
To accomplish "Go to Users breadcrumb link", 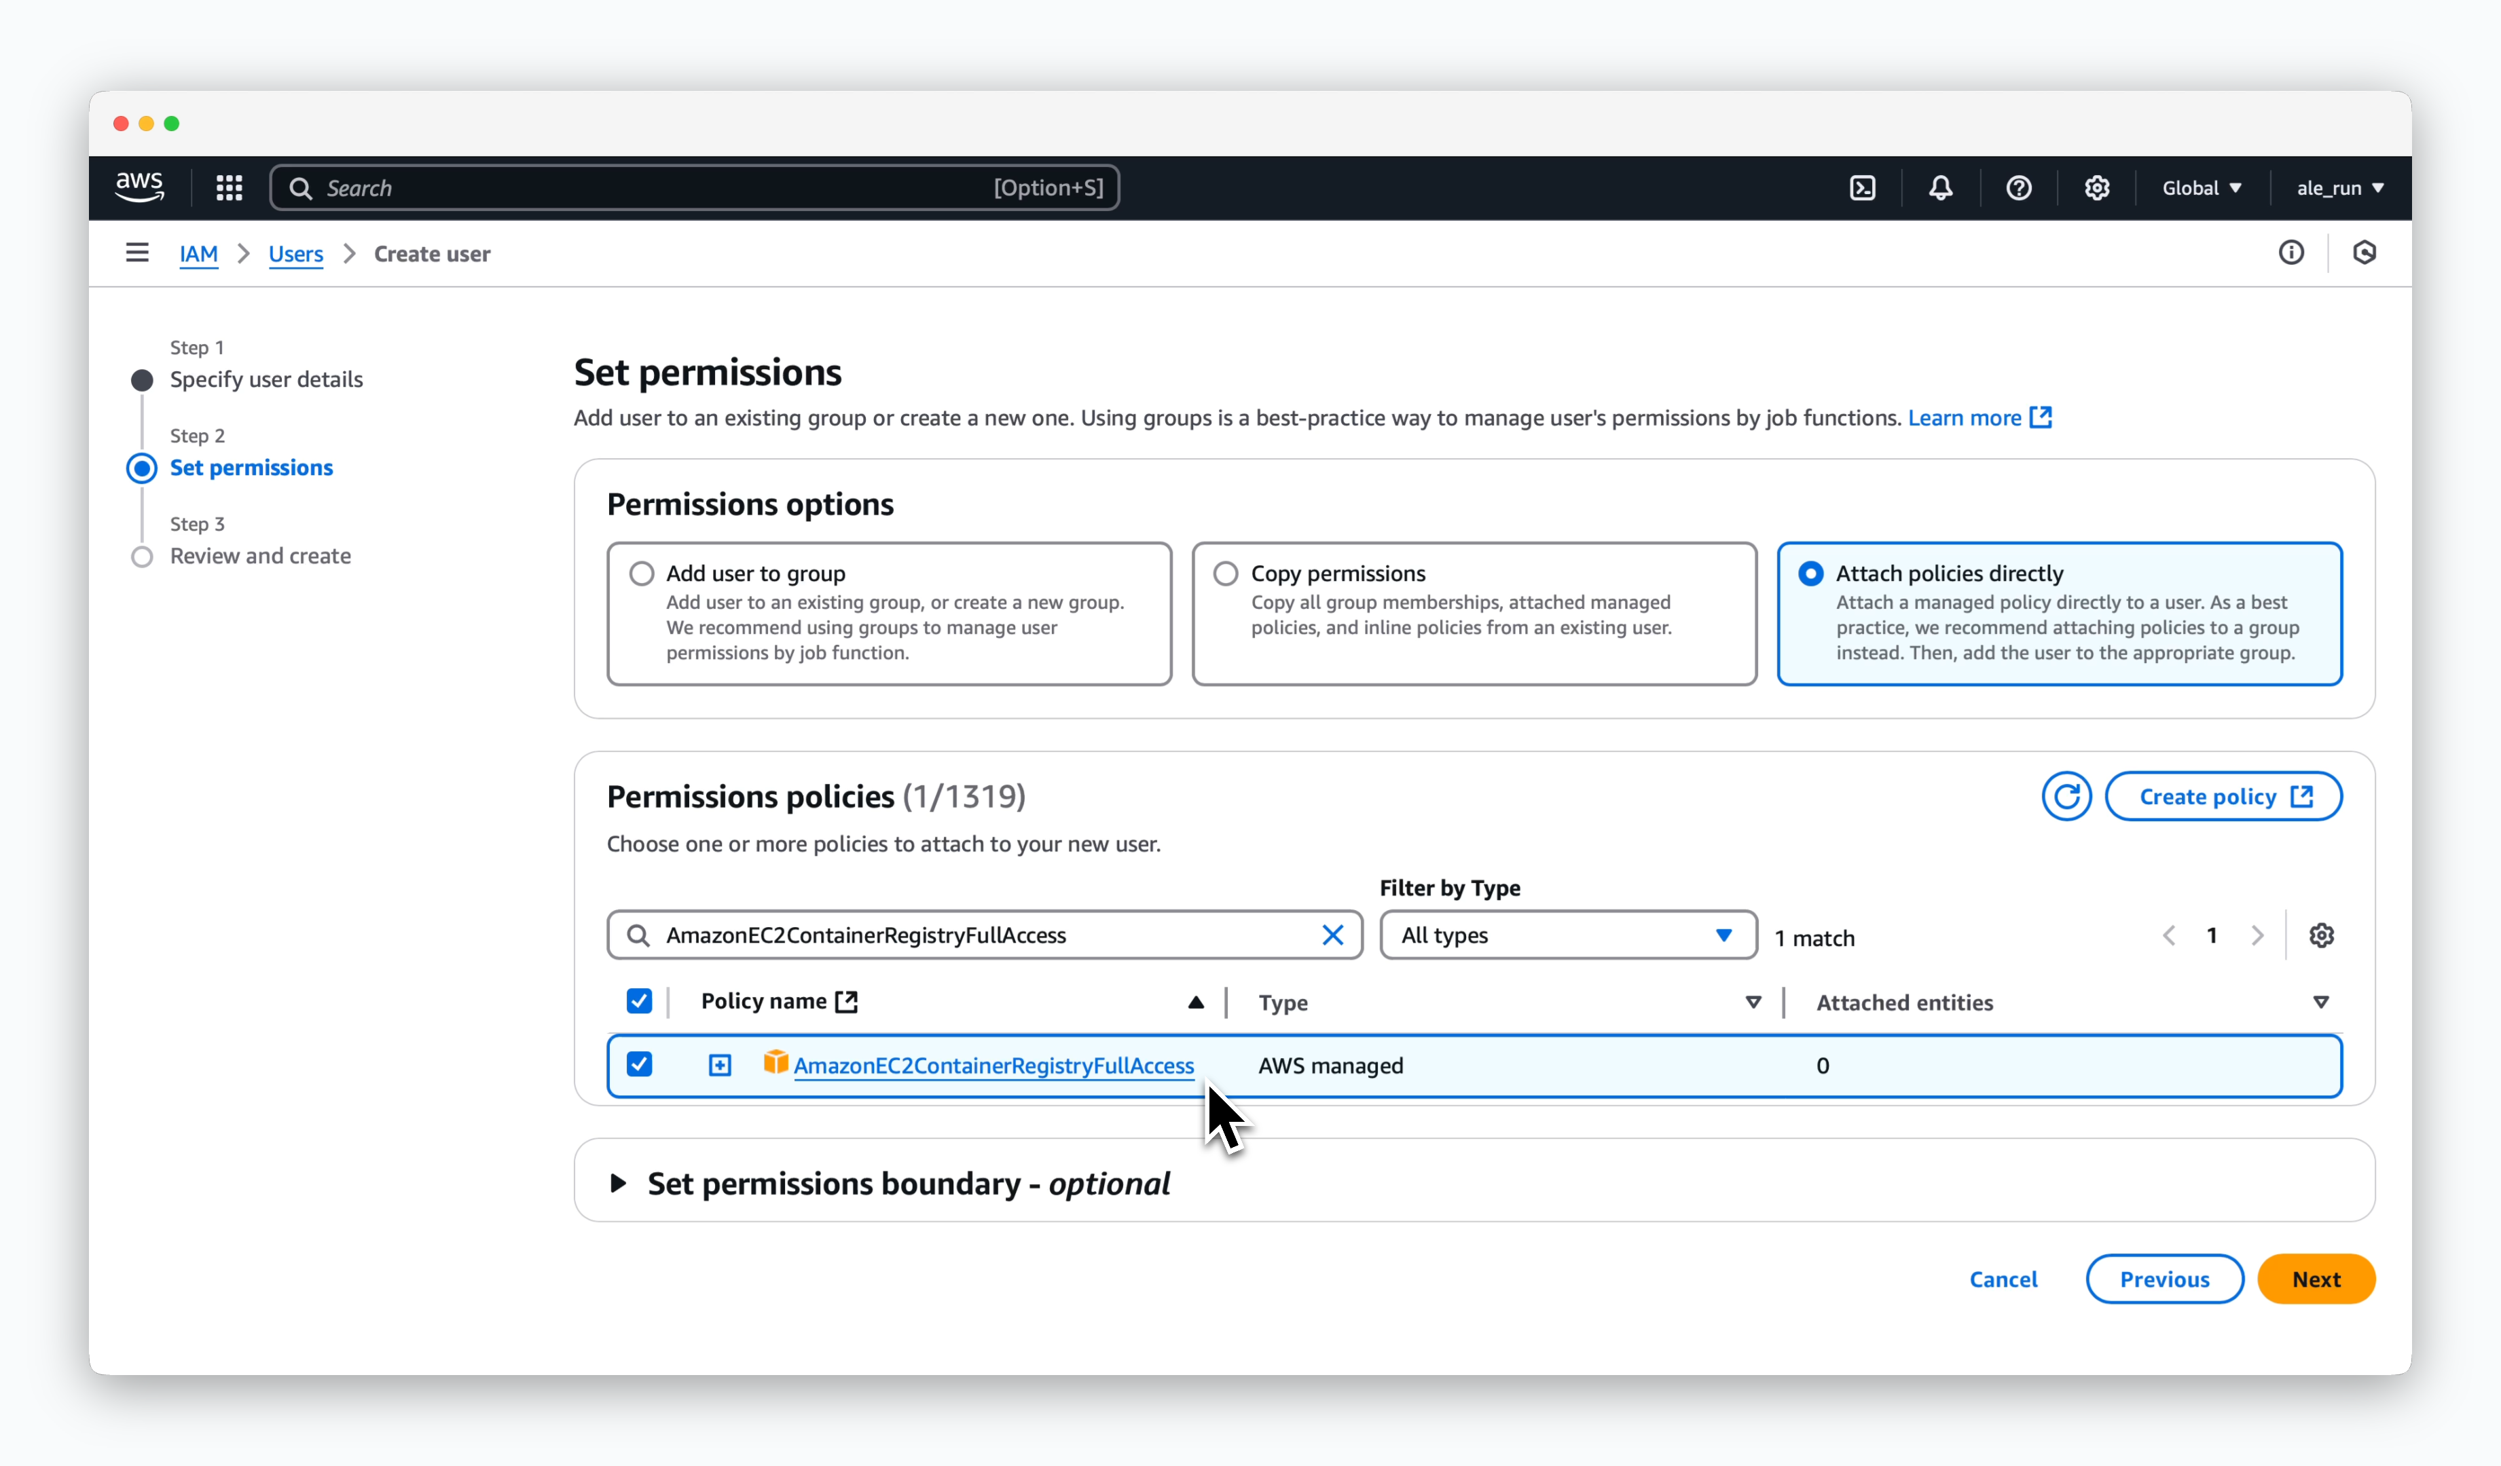I will pyautogui.click(x=296, y=254).
